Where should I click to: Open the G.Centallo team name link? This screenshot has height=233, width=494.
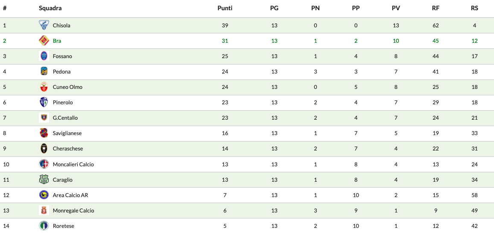click(x=65, y=118)
